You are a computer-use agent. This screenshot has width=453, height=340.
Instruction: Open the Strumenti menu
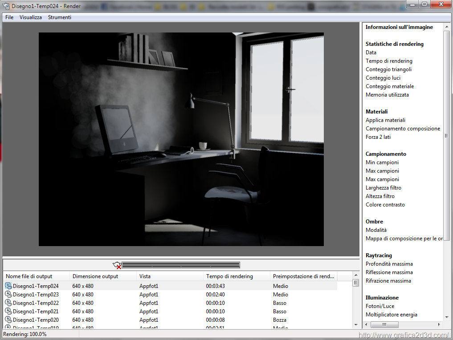click(60, 17)
